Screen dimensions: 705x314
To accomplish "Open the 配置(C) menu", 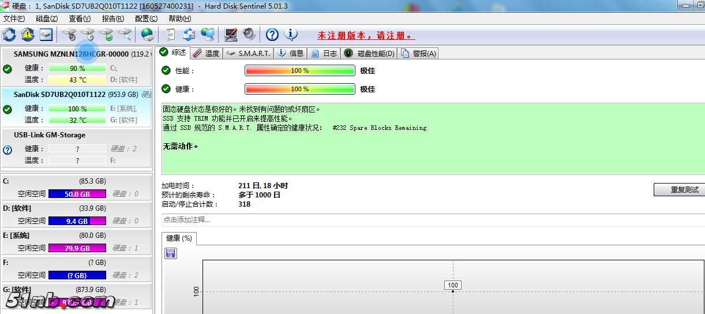I will point(146,18).
